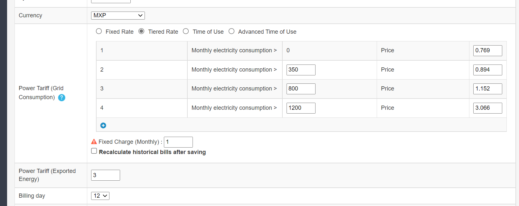
Task: Click the Fixed Charge Monthly input field
Action: tap(178, 142)
